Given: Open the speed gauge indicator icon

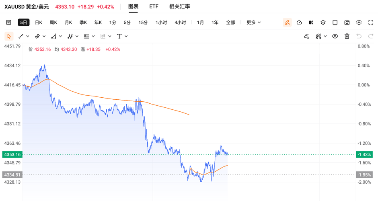Looking at the screenshot, I should click(x=299, y=23).
